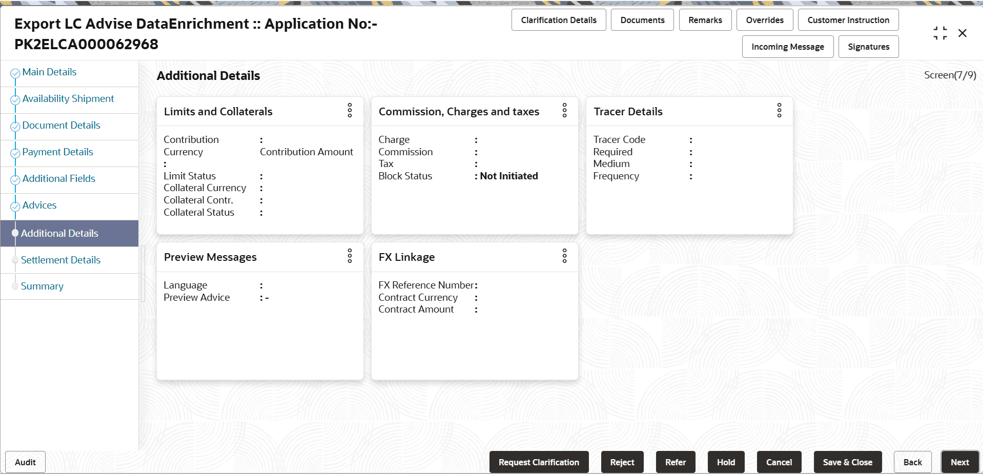Click the Documents button
983x474 pixels.
(x=642, y=20)
